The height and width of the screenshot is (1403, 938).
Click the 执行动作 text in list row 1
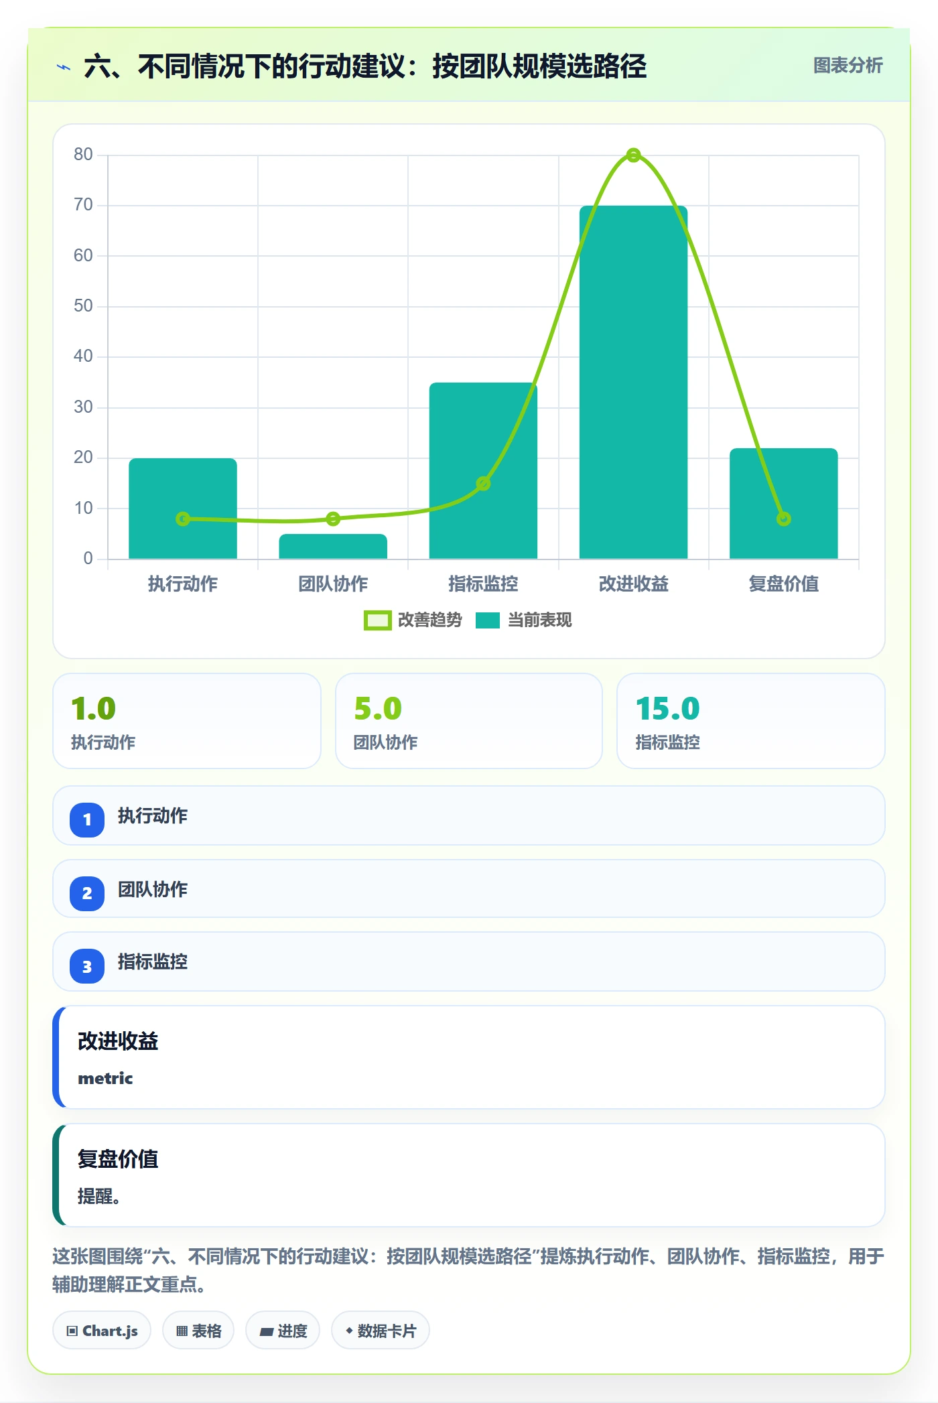click(x=153, y=816)
